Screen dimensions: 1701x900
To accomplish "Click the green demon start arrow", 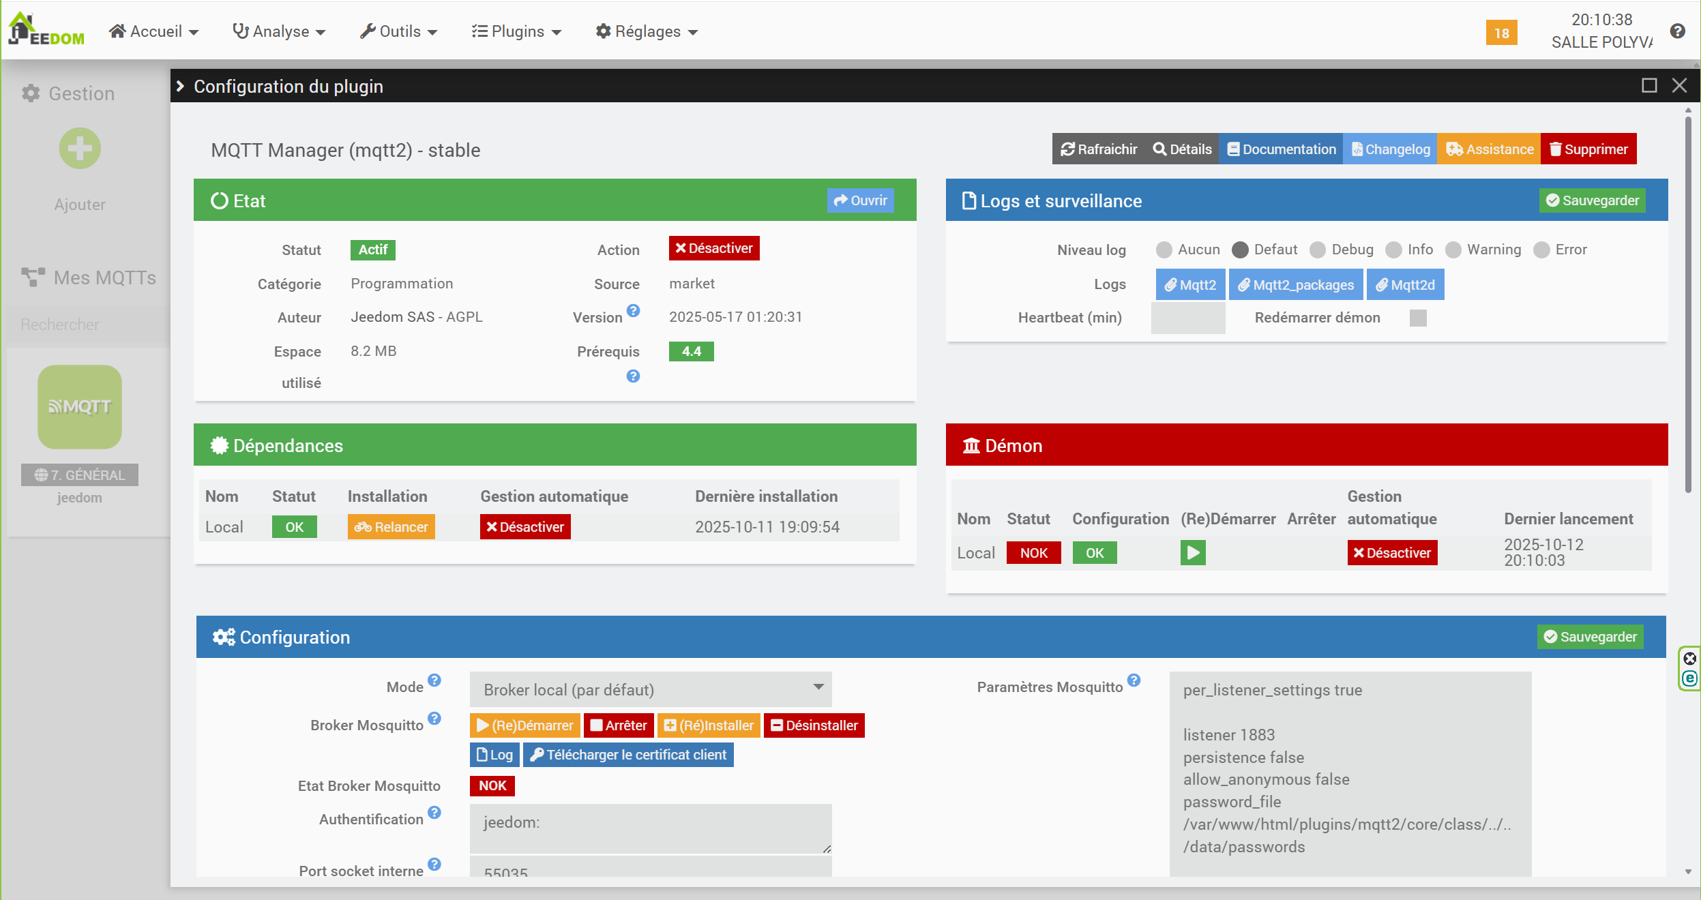I will (x=1192, y=552).
